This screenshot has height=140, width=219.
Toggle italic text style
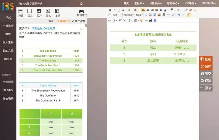click(x=114, y=10)
